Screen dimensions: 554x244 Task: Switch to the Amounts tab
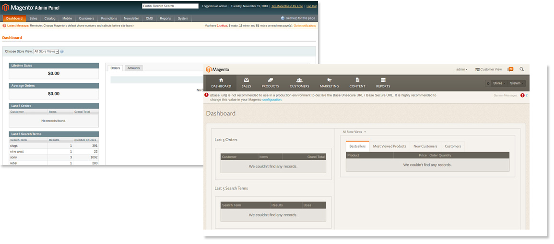(x=133, y=68)
